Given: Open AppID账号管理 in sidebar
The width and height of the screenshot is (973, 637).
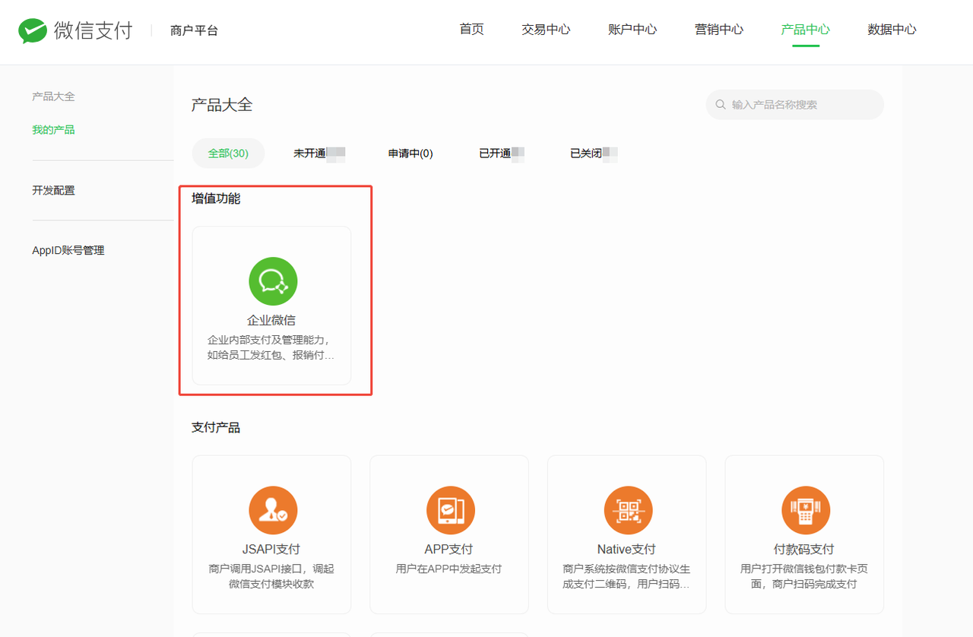Looking at the screenshot, I should point(68,250).
